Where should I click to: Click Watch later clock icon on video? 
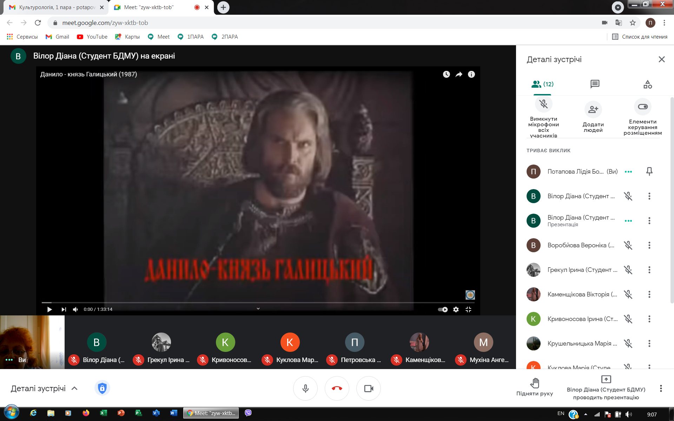[x=446, y=74]
